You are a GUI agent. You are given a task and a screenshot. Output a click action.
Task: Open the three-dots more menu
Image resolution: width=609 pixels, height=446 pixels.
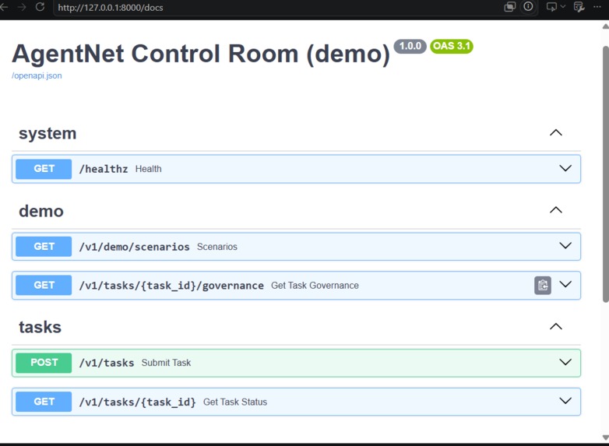pos(597,6)
